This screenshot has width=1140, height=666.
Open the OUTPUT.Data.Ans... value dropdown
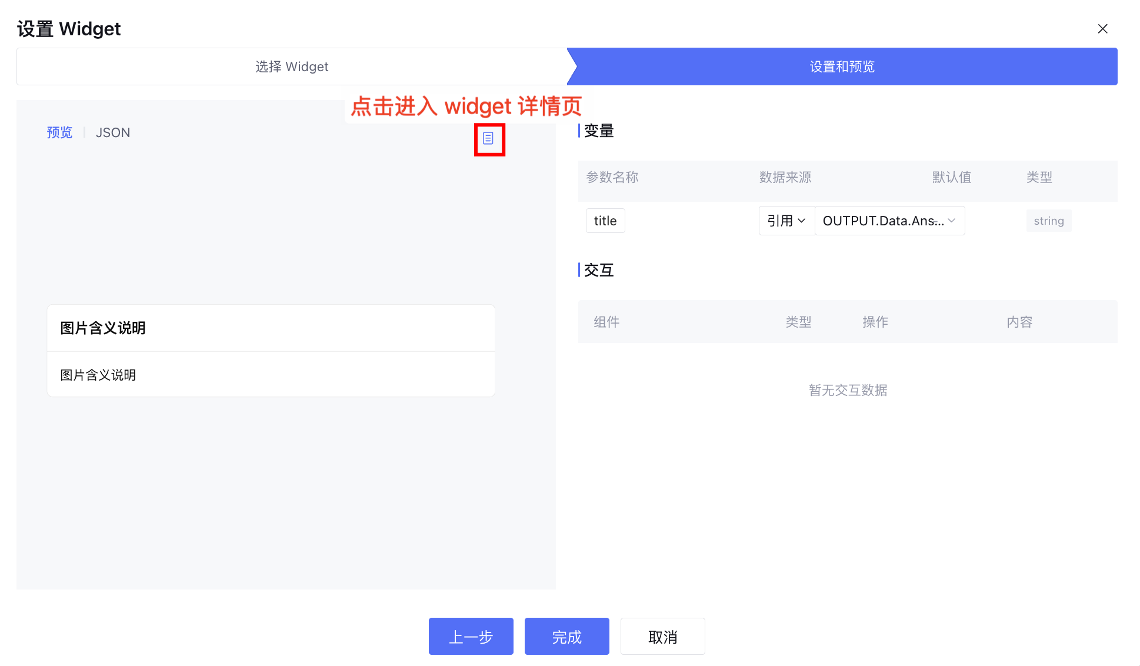click(x=889, y=221)
